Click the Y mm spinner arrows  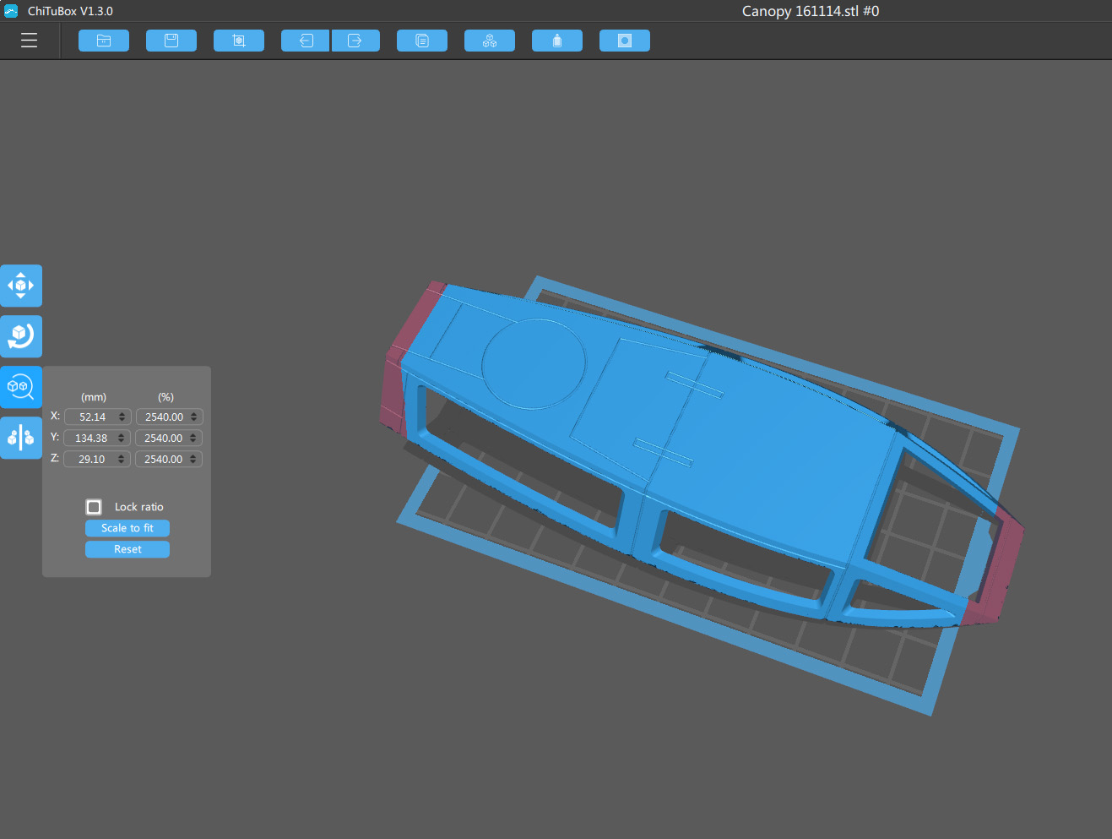[122, 438]
